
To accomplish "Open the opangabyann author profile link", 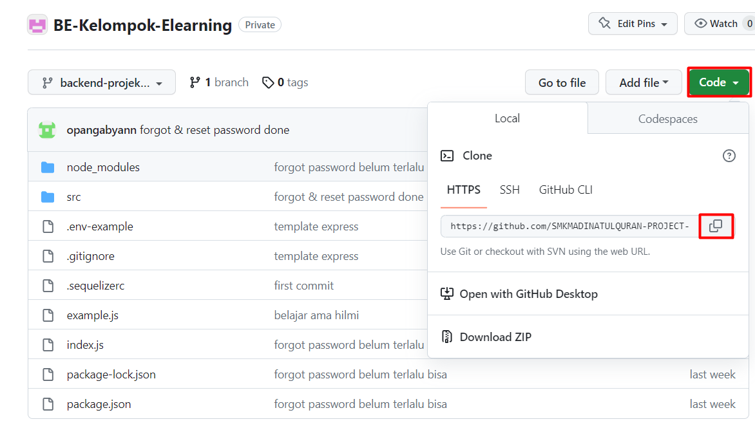I will 102,130.
